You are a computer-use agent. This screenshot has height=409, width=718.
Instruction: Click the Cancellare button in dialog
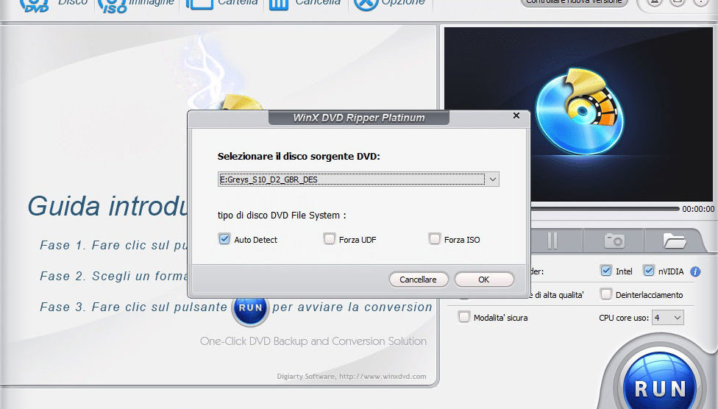[418, 280]
